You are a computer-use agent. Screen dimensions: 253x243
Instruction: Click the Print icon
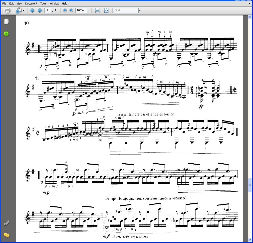click(x=7, y=11)
